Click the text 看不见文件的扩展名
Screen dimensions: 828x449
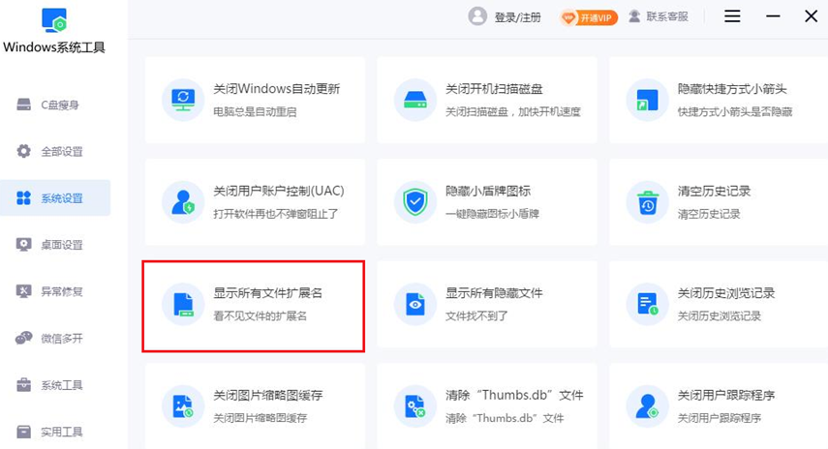pos(260,316)
